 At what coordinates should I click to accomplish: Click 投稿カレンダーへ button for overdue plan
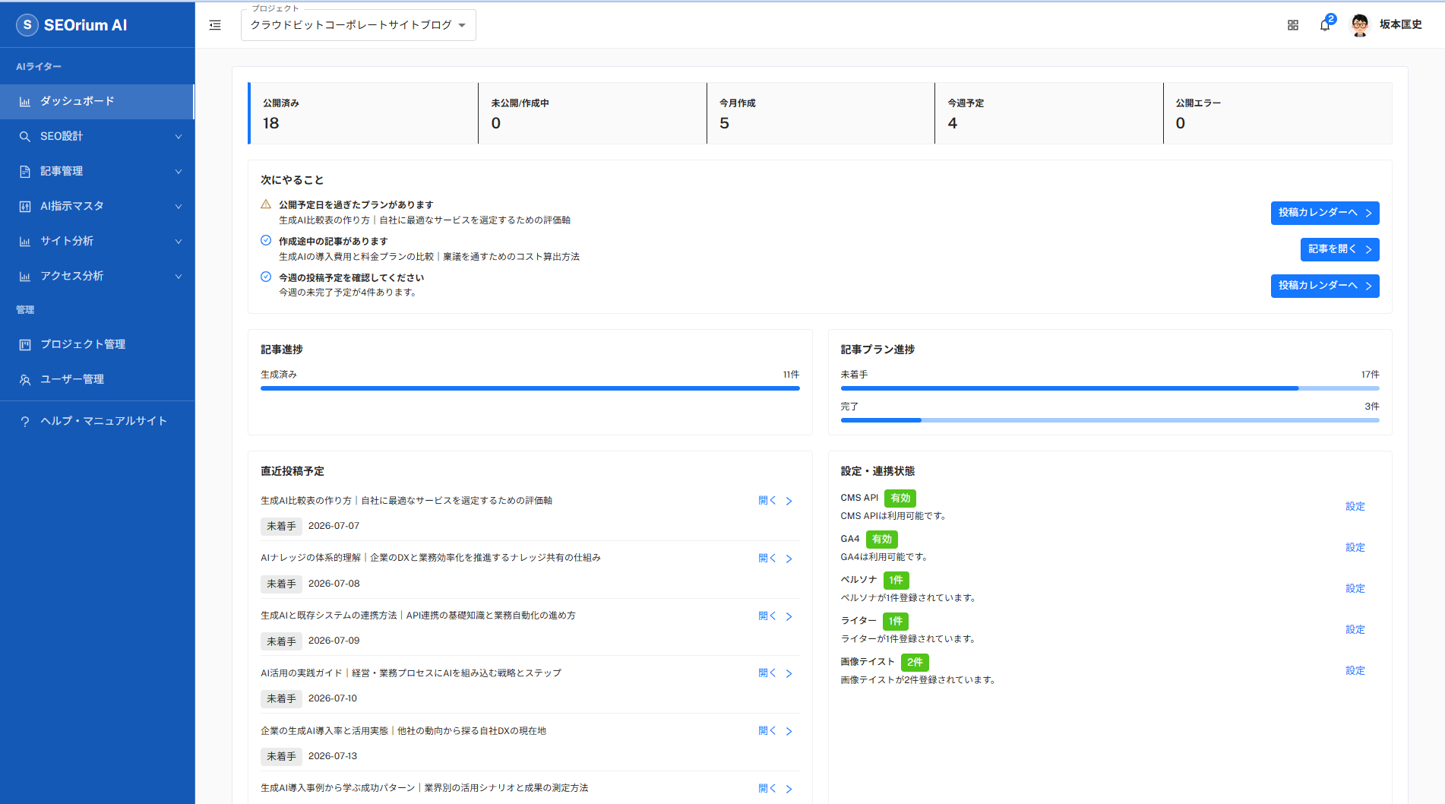tap(1325, 213)
